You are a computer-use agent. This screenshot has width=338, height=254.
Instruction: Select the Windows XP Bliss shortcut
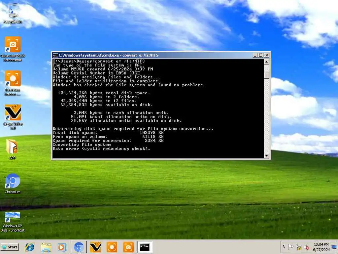coord(13,222)
